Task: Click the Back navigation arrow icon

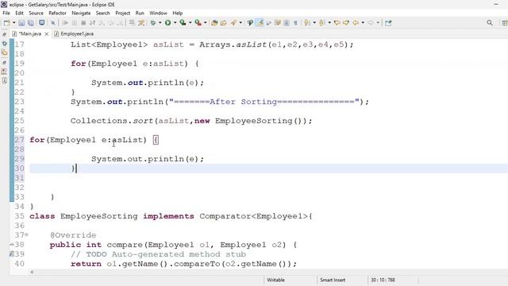Action: click(356, 23)
